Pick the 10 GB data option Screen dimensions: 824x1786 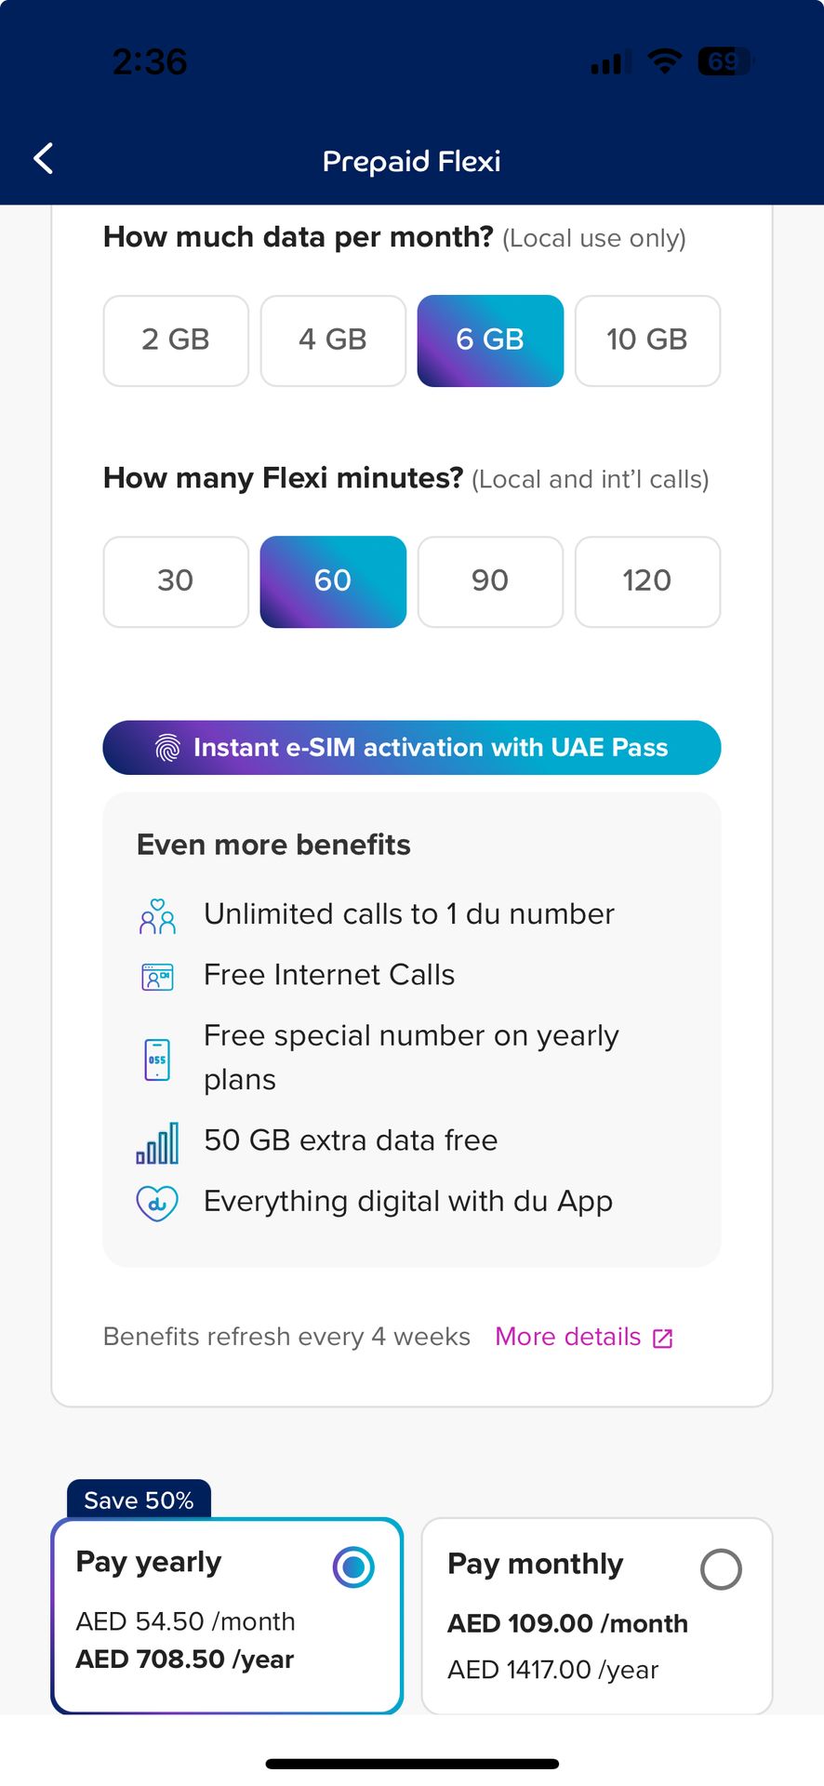click(x=647, y=340)
